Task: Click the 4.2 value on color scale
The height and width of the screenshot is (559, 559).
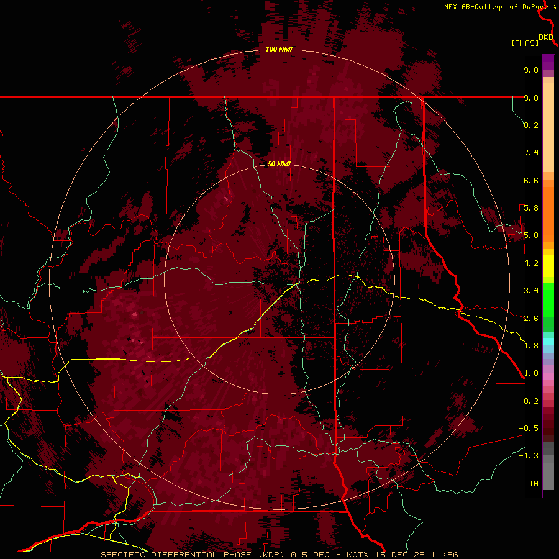Action: click(x=531, y=263)
